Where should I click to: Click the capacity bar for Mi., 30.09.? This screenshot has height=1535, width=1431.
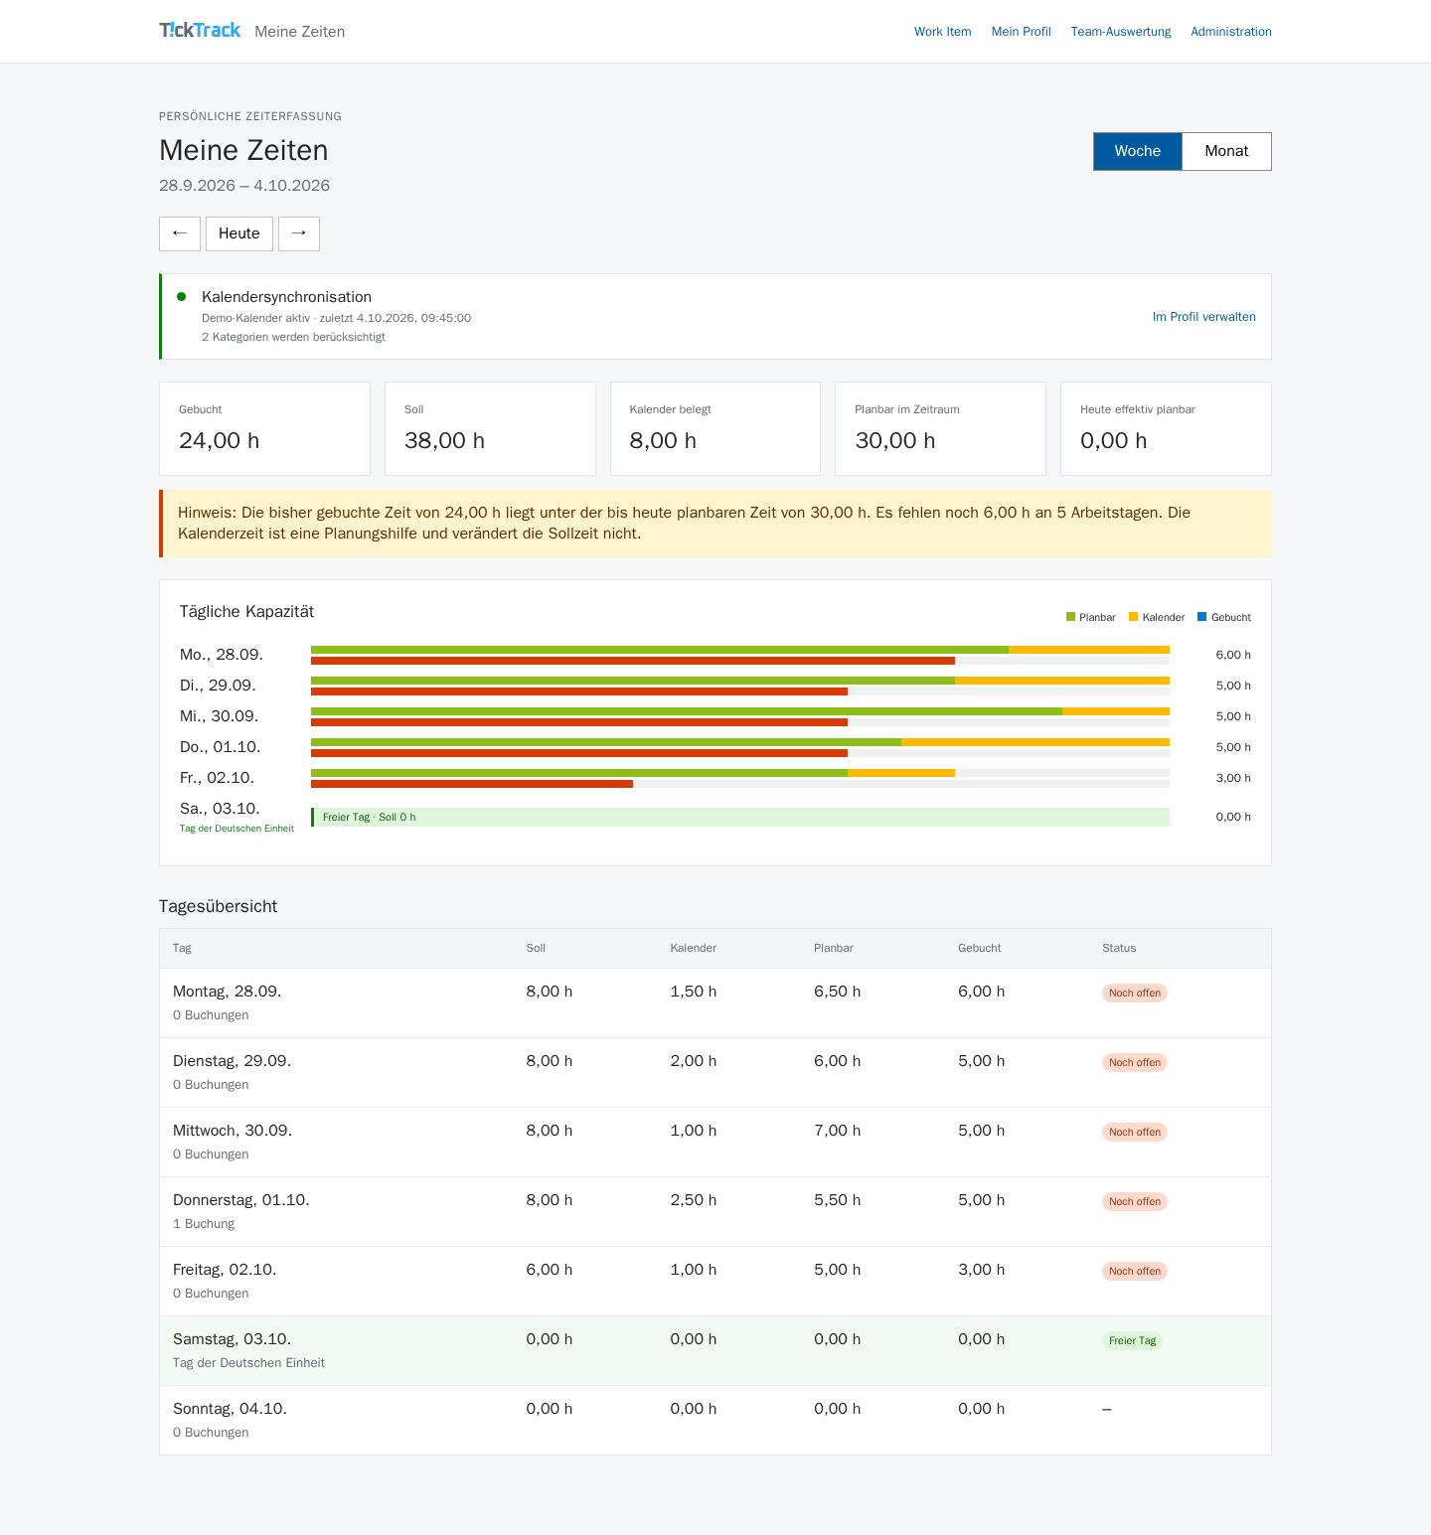tap(740, 716)
